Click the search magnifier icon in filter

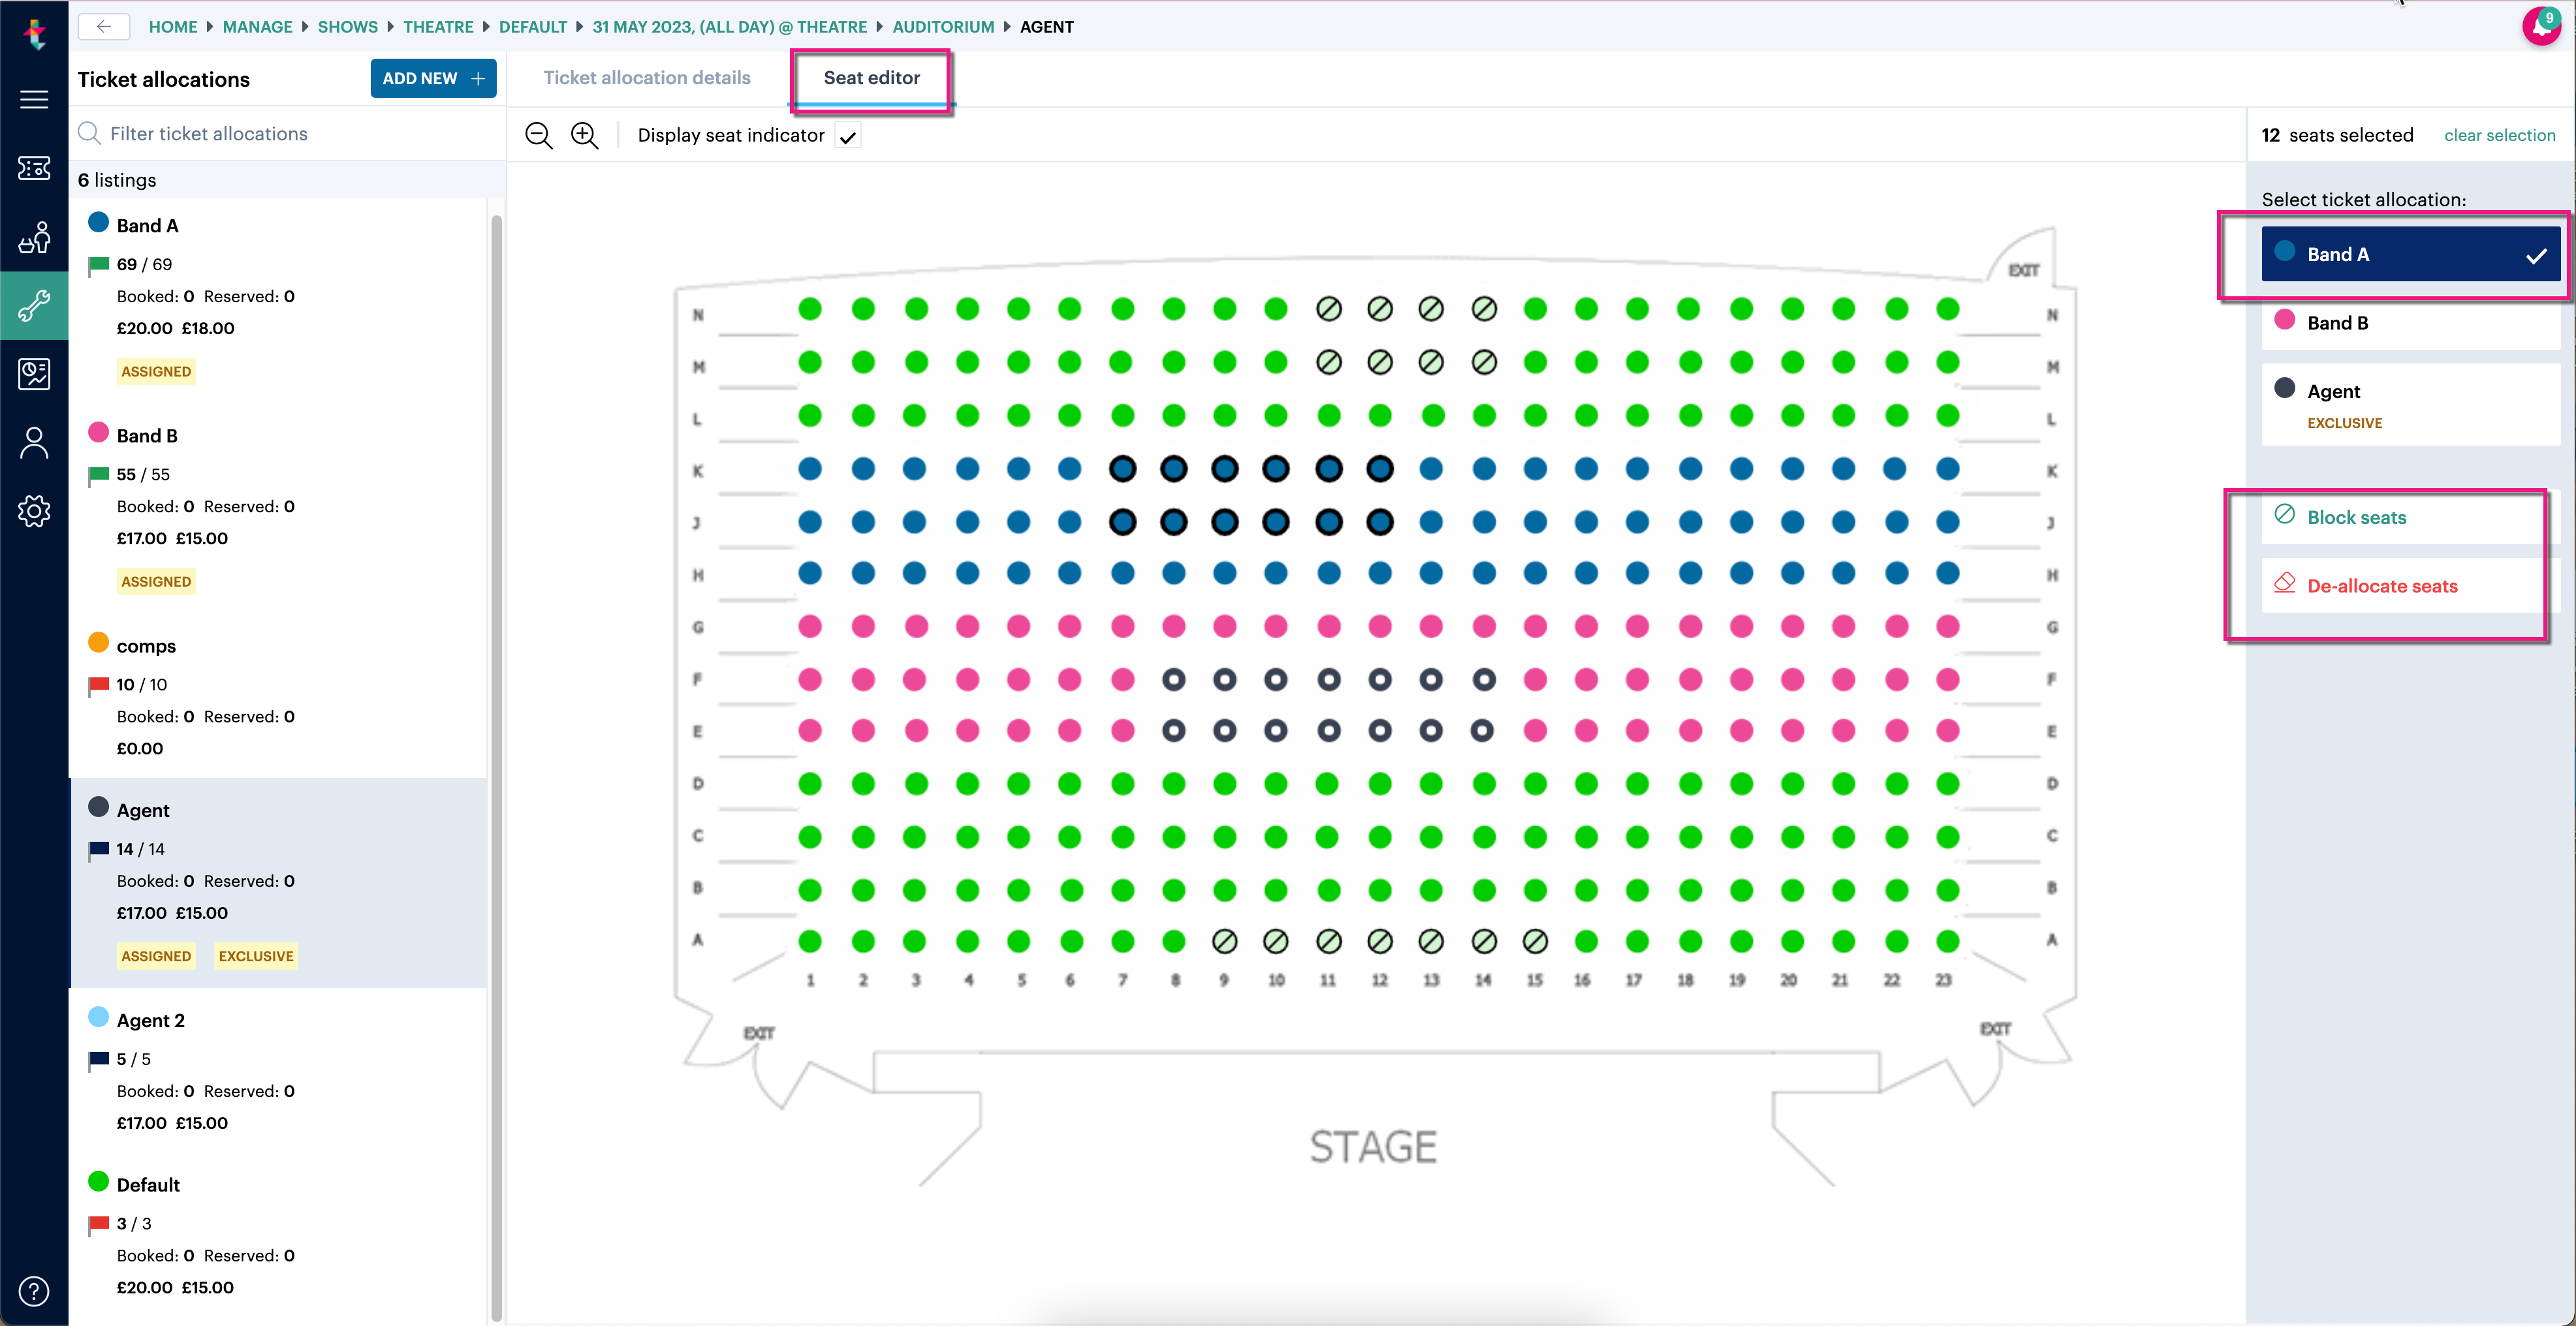(x=89, y=133)
